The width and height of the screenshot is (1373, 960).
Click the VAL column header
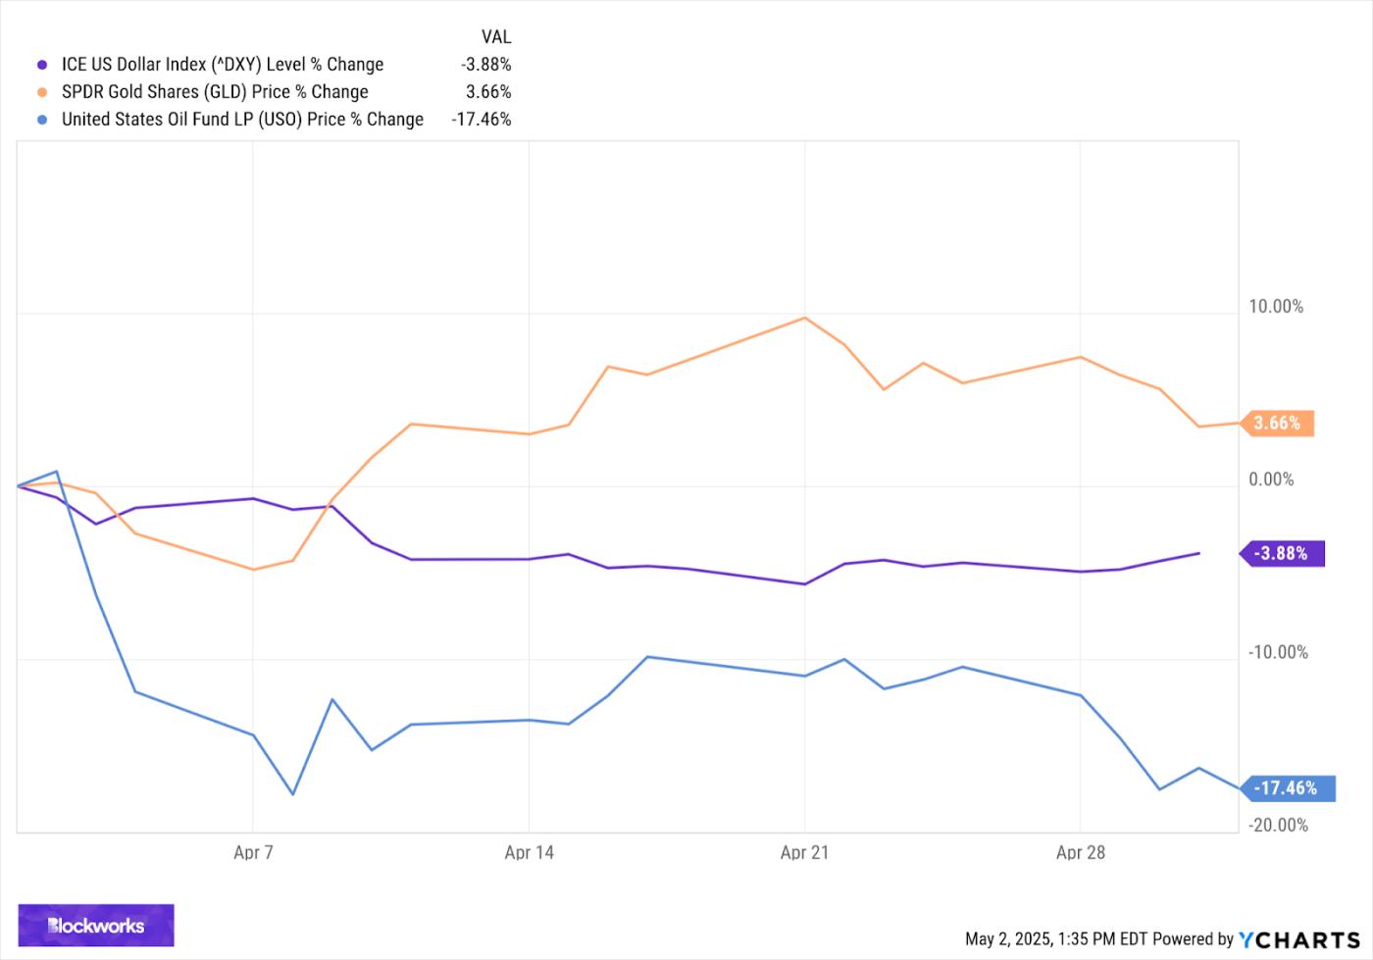point(496,37)
